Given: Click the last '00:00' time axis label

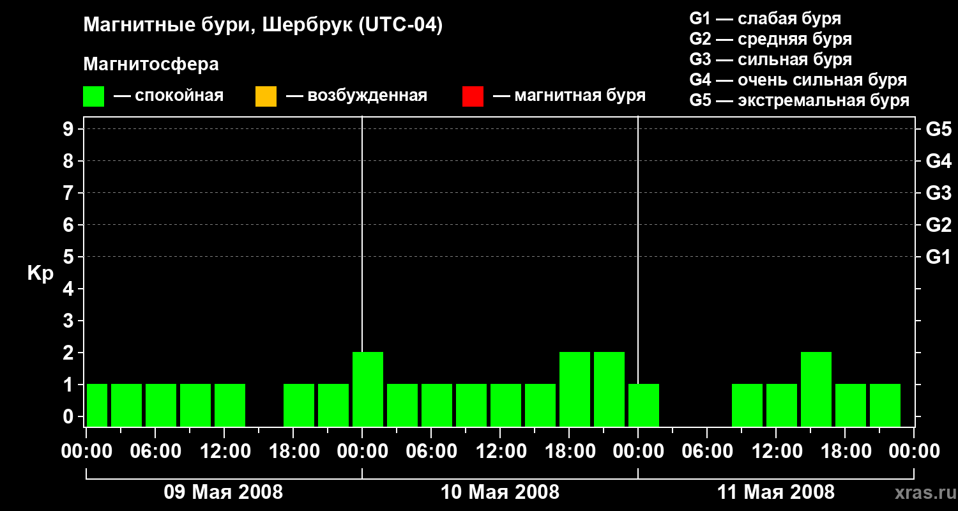Looking at the screenshot, I should [913, 452].
